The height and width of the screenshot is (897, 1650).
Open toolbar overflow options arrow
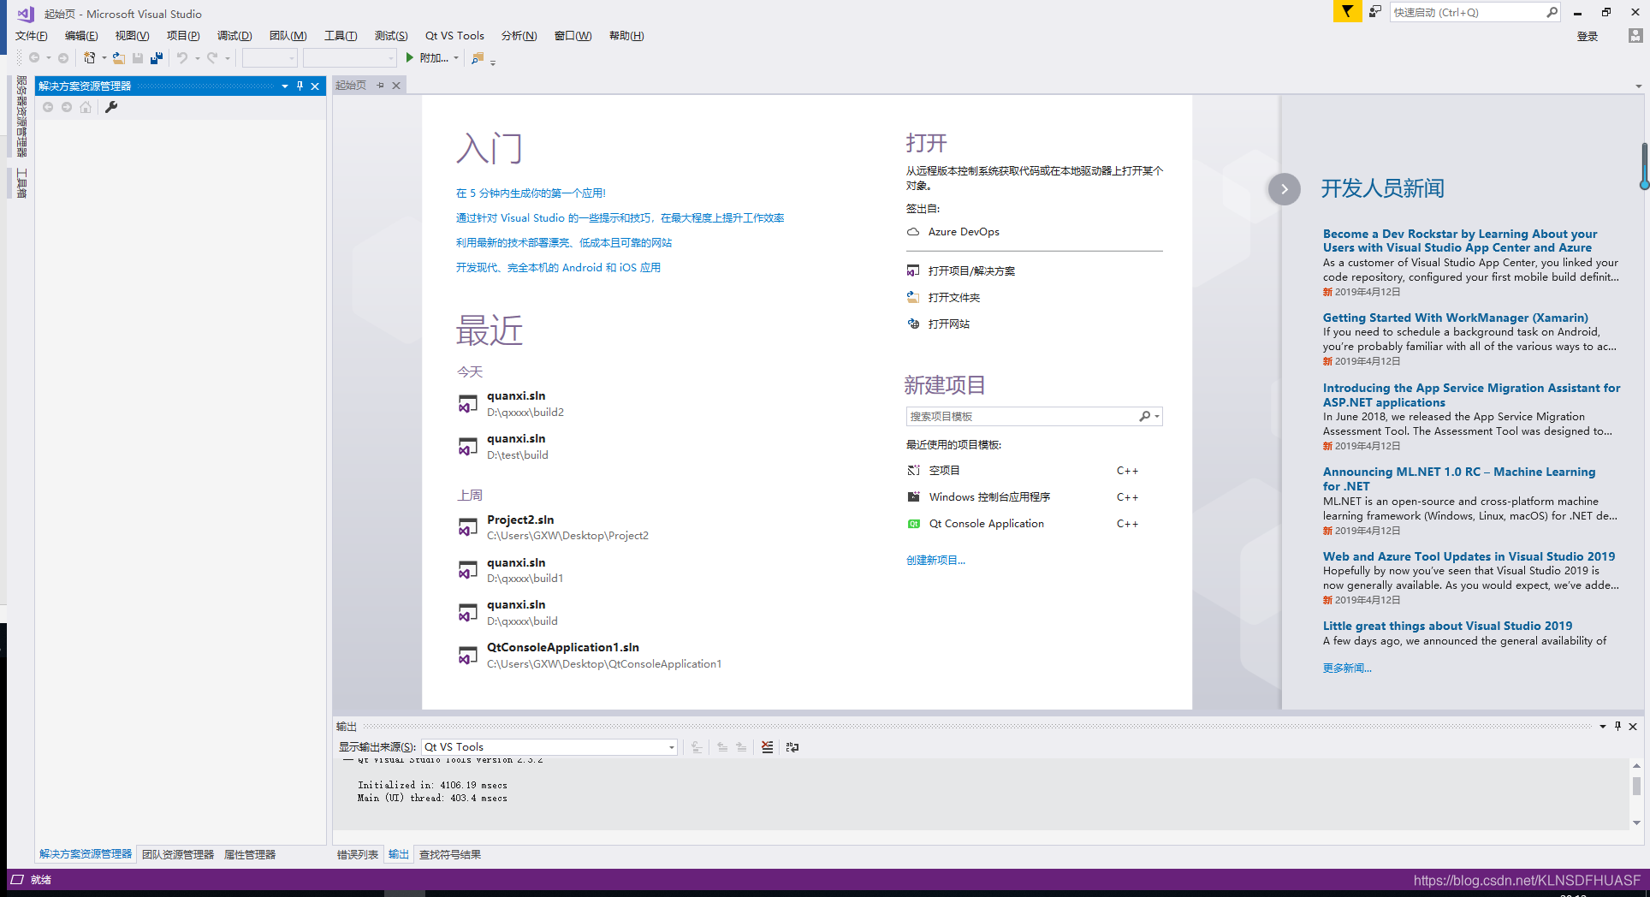pos(493,62)
